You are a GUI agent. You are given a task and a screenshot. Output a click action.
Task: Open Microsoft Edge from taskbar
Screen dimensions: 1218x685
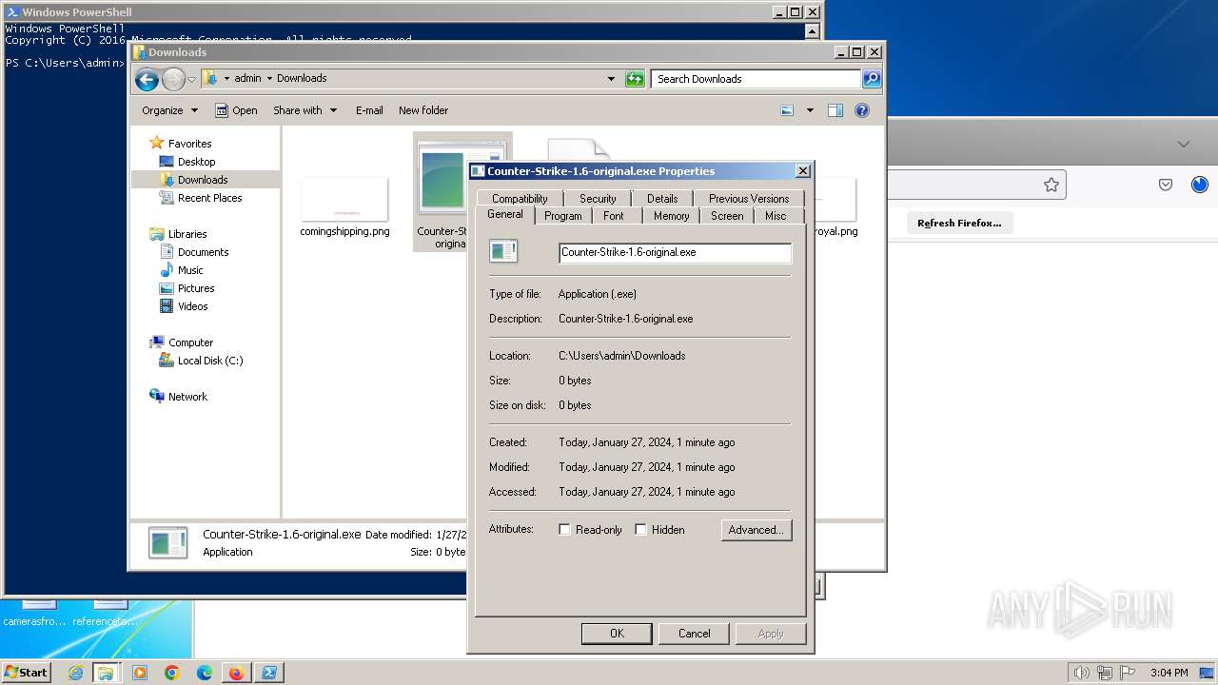pos(205,673)
